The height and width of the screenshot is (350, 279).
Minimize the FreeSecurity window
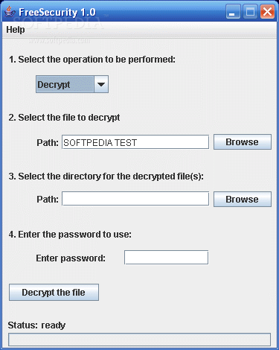(233, 12)
